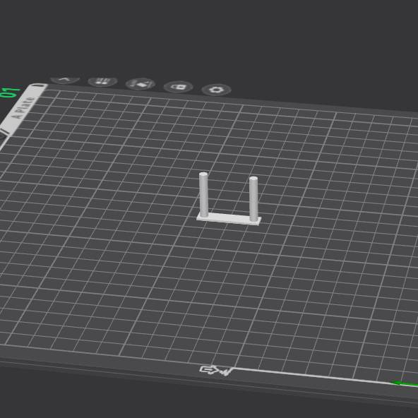Click the 'A Plate' name label
The width and height of the screenshot is (418, 418).
(23, 108)
